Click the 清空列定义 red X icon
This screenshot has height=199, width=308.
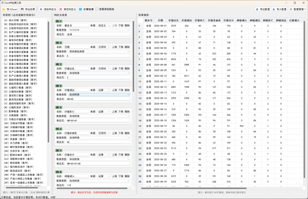click(61, 9)
